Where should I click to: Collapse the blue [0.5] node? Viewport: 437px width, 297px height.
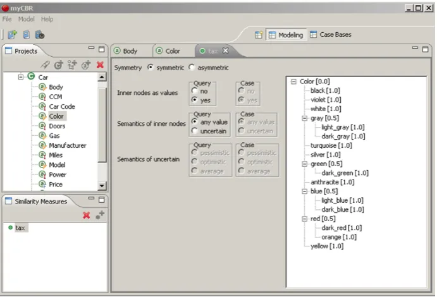coord(305,191)
